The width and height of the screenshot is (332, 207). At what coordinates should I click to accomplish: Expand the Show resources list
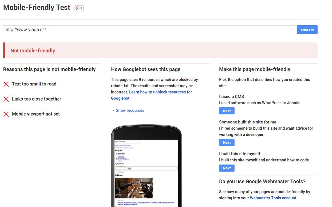(x=130, y=110)
